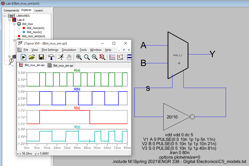Image resolution: width=249 pixels, height=166 pixels.
Task: Restore the inner LTspice plot child window
Action: (x=124, y=50)
